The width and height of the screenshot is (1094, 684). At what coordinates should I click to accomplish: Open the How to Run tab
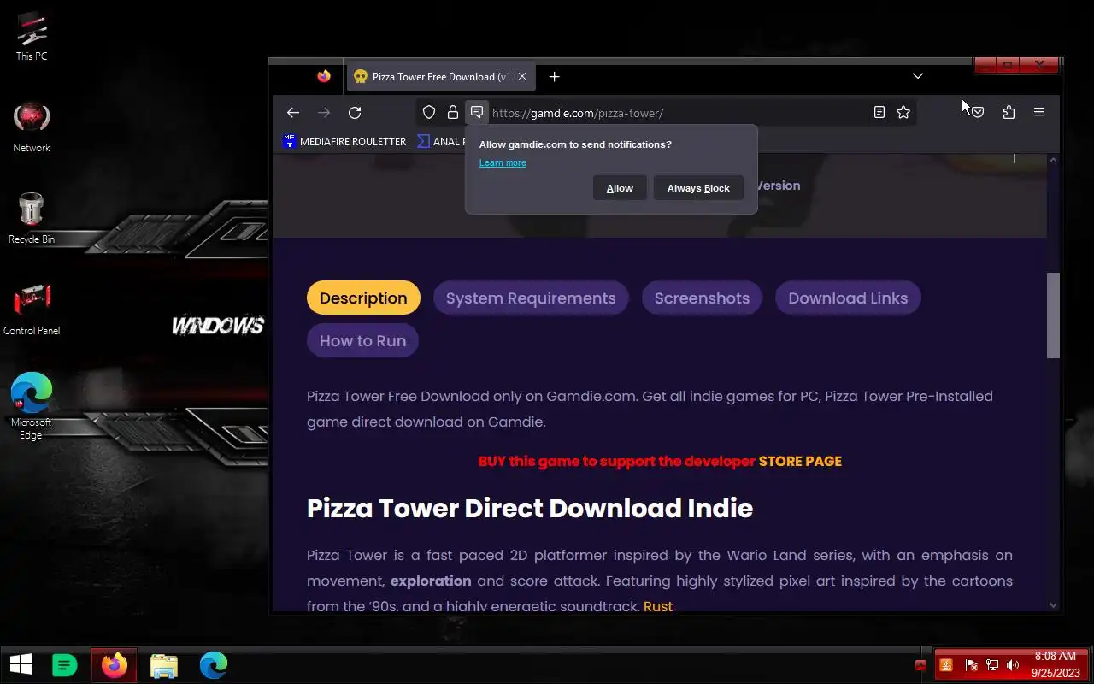coord(362,340)
